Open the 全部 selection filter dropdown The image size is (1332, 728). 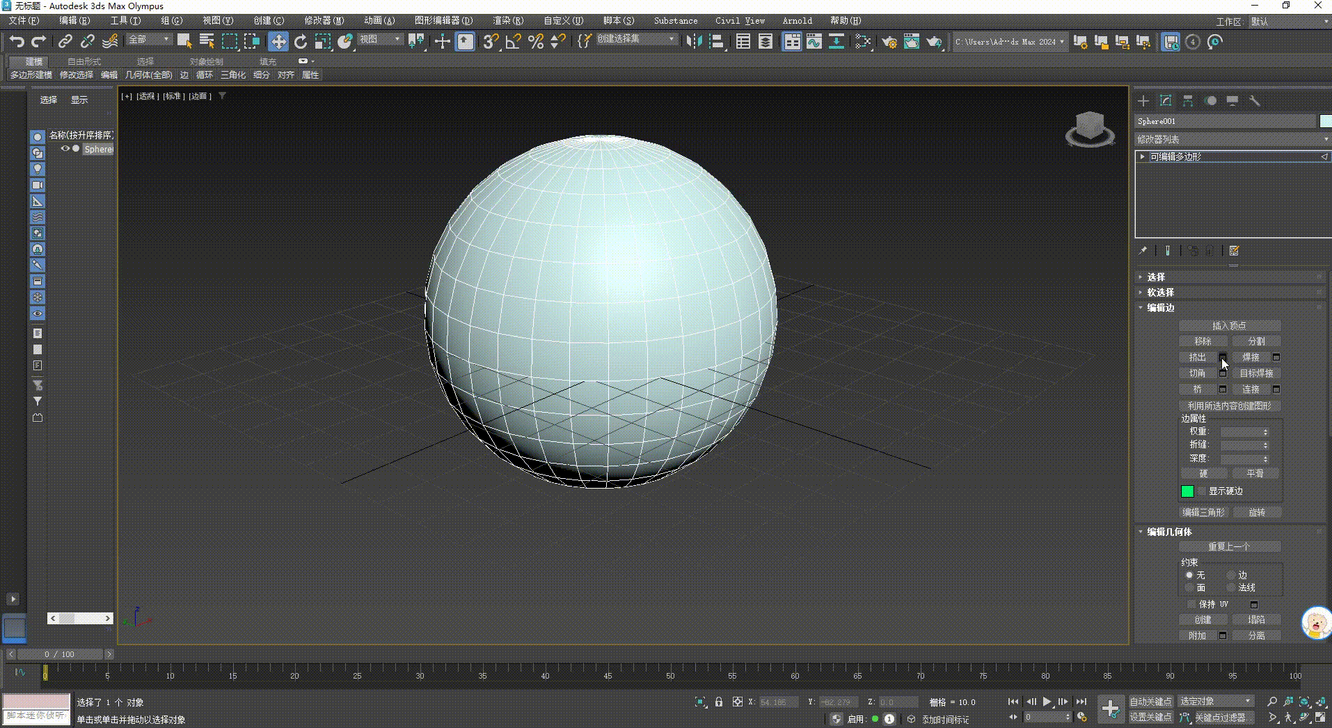[x=148, y=40]
